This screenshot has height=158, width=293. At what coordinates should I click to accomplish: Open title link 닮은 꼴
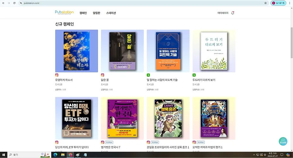(105, 80)
